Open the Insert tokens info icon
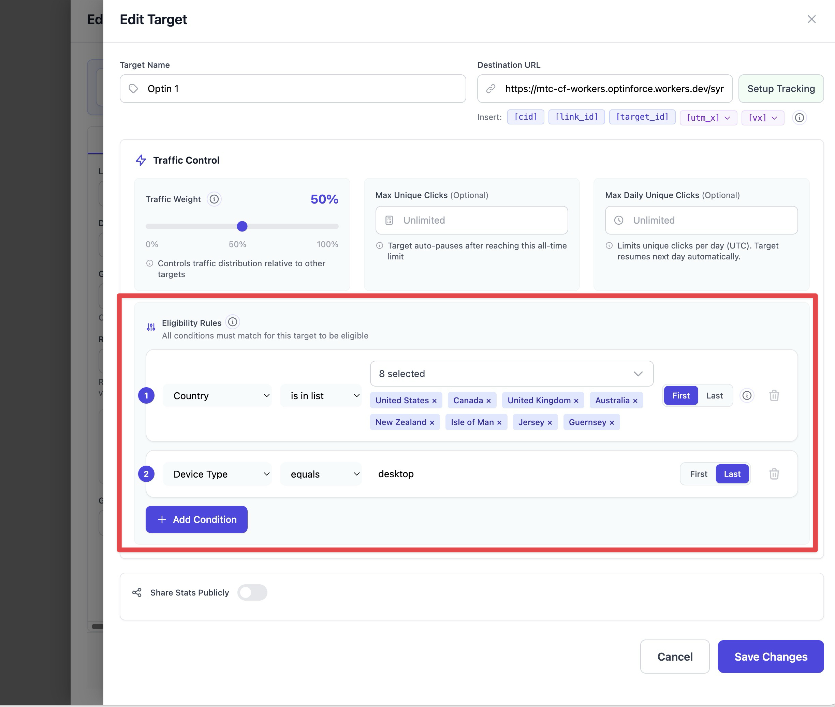The width and height of the screenshot is (835, 707). pyautogui.click(x=799, y=117)
